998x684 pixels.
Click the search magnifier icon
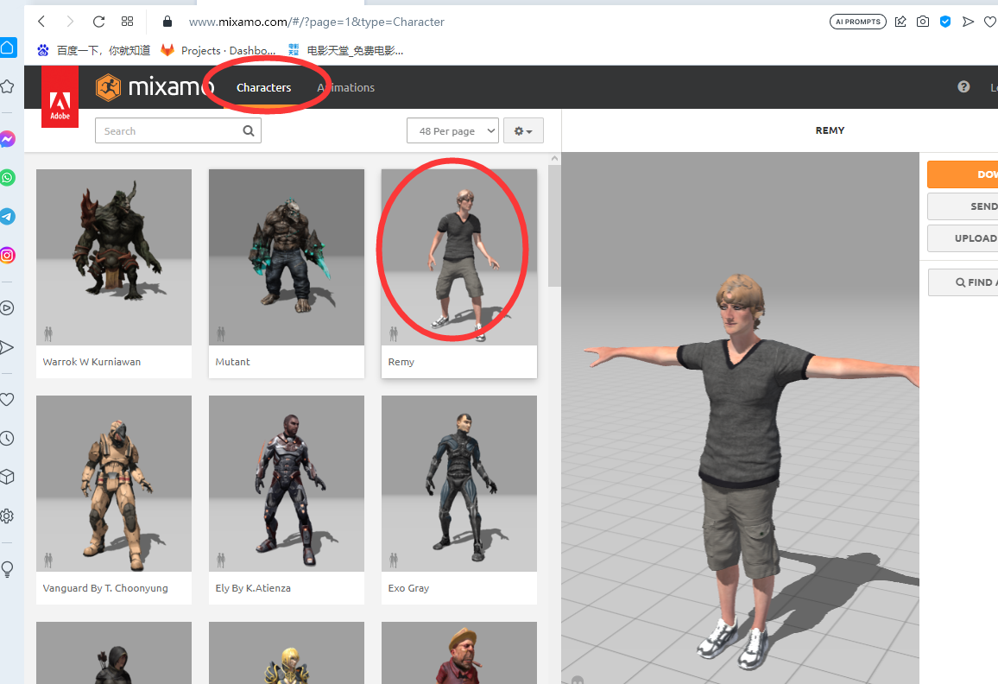(x=249, y=130)
